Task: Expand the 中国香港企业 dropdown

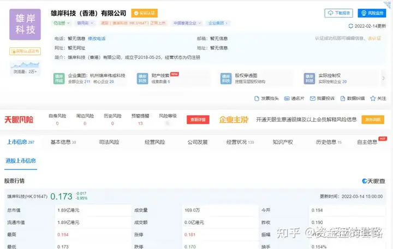Action: pos(187,23)
